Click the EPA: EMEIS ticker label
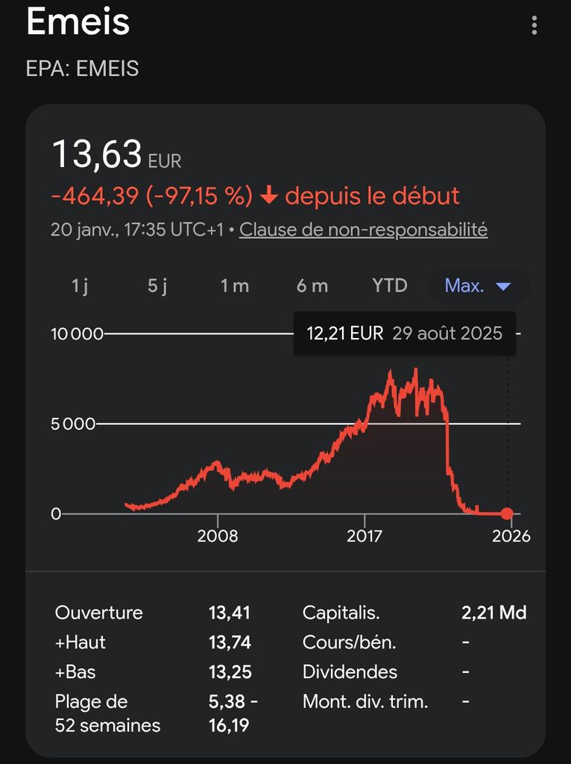This screenshot has height=764, width=571. tap(82, 69)
